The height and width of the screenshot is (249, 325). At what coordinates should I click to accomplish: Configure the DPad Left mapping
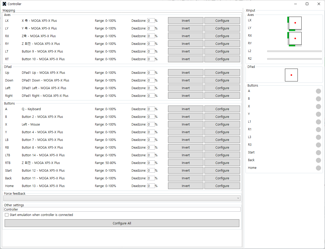click(222, 88)
